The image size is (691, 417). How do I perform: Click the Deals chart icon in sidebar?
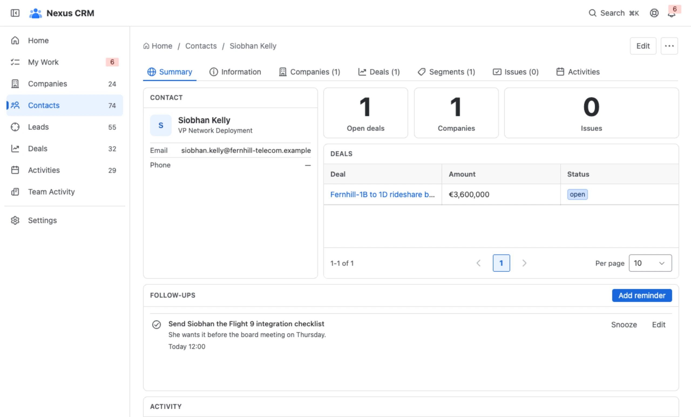tap(15, 149)
